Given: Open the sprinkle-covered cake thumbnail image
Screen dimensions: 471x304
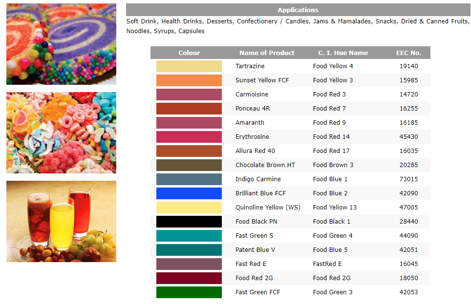Looking at the screenshot, I should tap(61, 44).
